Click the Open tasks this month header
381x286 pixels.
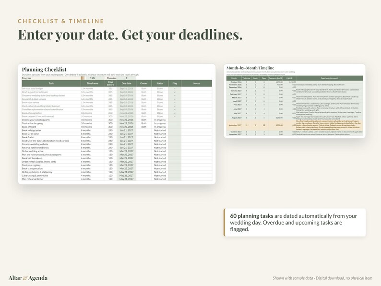click(329, 78)
